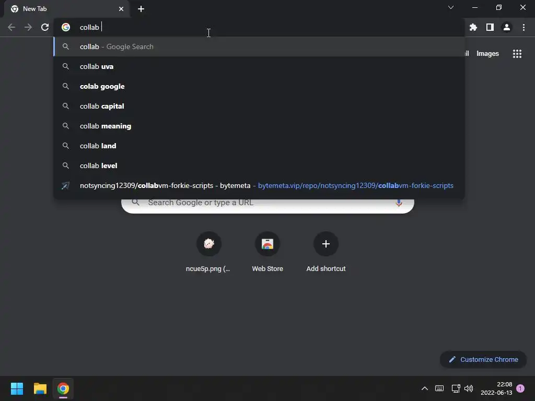Viewport: 535px width, 401px height.
Task: Click the Images link
Action: (x=487, y=54)
